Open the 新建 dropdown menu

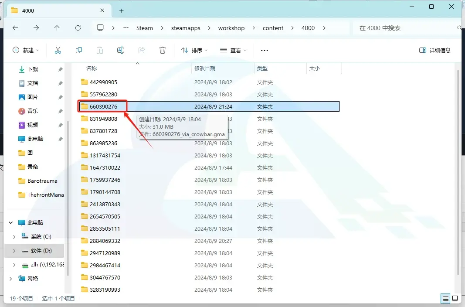click(x=26, y=51)
